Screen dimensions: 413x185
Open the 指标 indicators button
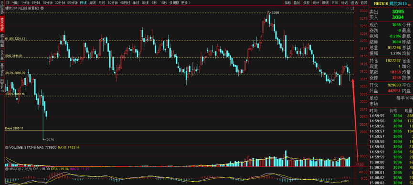coord(287,3)
